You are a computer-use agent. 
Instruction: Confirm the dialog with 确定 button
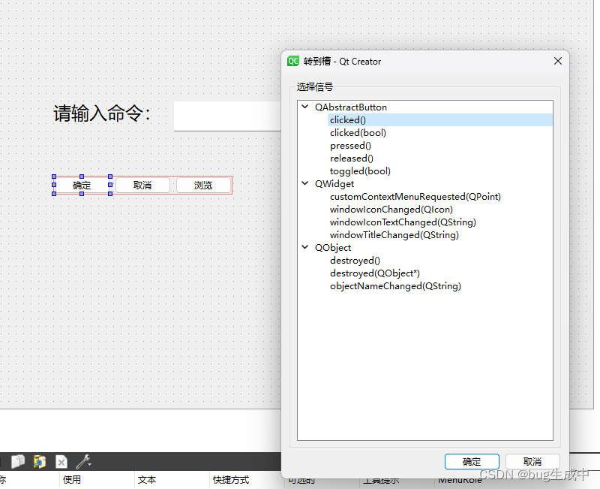click(x=472, y=462)
